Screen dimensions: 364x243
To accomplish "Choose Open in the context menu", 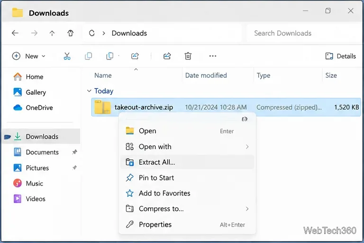I will (x=187, y=131).
